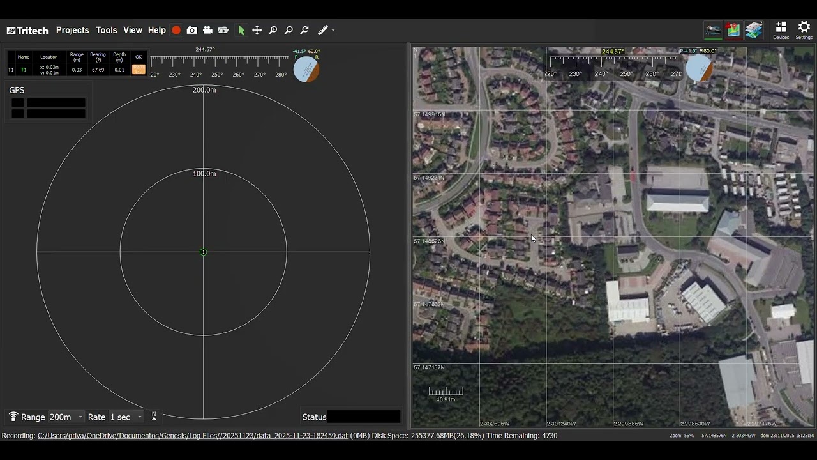The width and height of the screenshot is (817, 460).
Task: Open the Devices panel
Action: (x=781, y=30)
